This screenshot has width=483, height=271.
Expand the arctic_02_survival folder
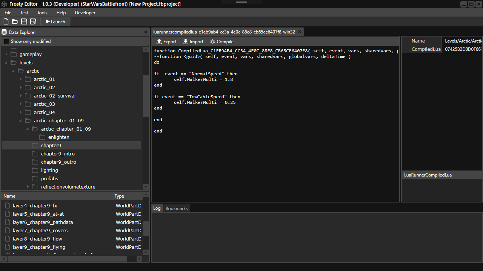click(x=21, y=96)
